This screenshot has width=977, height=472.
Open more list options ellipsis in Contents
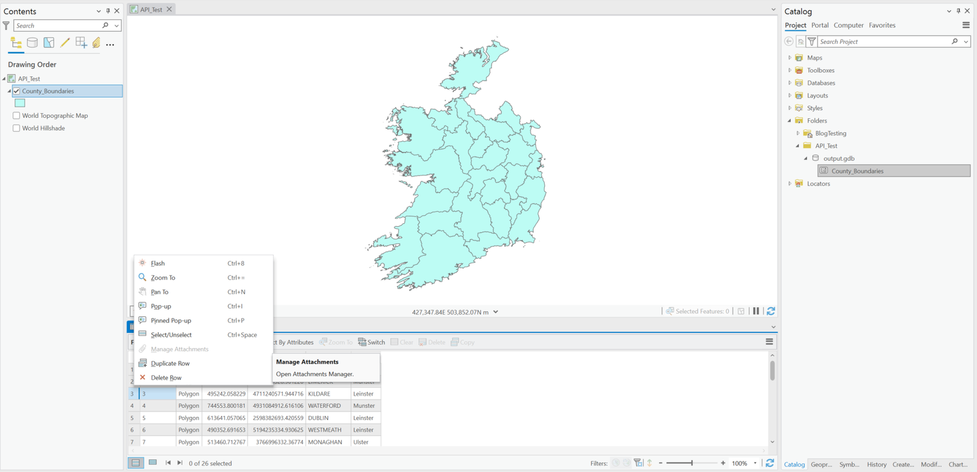pyautogui.click(x=110, y=45)
